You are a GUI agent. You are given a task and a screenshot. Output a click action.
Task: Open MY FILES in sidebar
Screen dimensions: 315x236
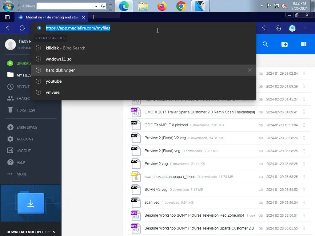(x=19, y=75)
